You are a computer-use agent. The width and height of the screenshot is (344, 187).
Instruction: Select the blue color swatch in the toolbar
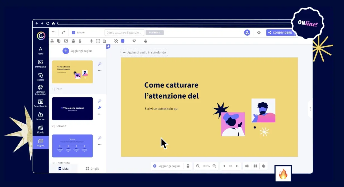(x=123, y=41)
